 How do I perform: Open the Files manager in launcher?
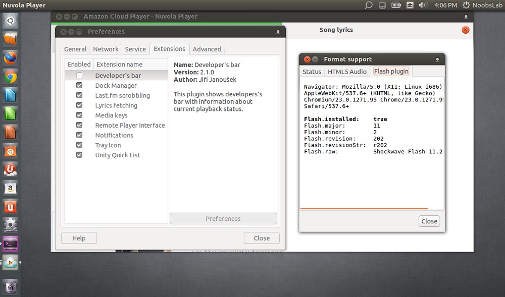pyautogui.click(x=10, y=39)
